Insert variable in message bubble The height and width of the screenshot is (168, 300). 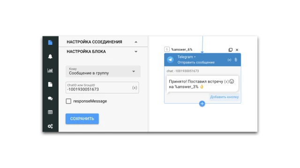(226, 82)
